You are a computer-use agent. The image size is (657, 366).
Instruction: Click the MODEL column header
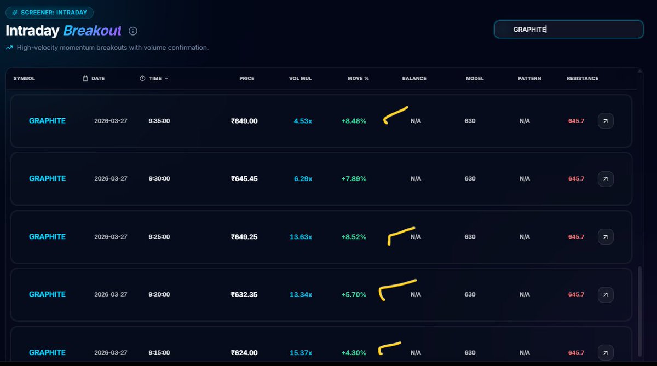pyautogui.click(x=475, y=78)
